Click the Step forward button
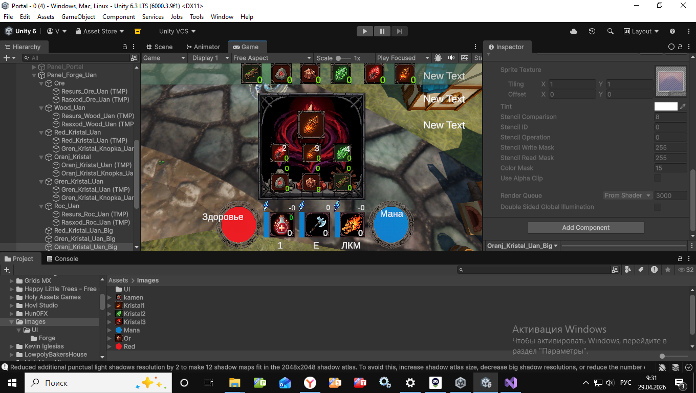This screenshot has width=696, height=393. pos(399,31)
